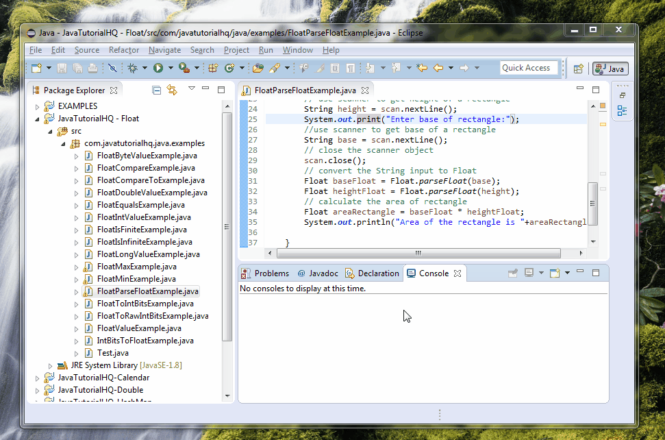Click the Search flashlight toolbar icon
665x440 pixels.
point(274,68)
